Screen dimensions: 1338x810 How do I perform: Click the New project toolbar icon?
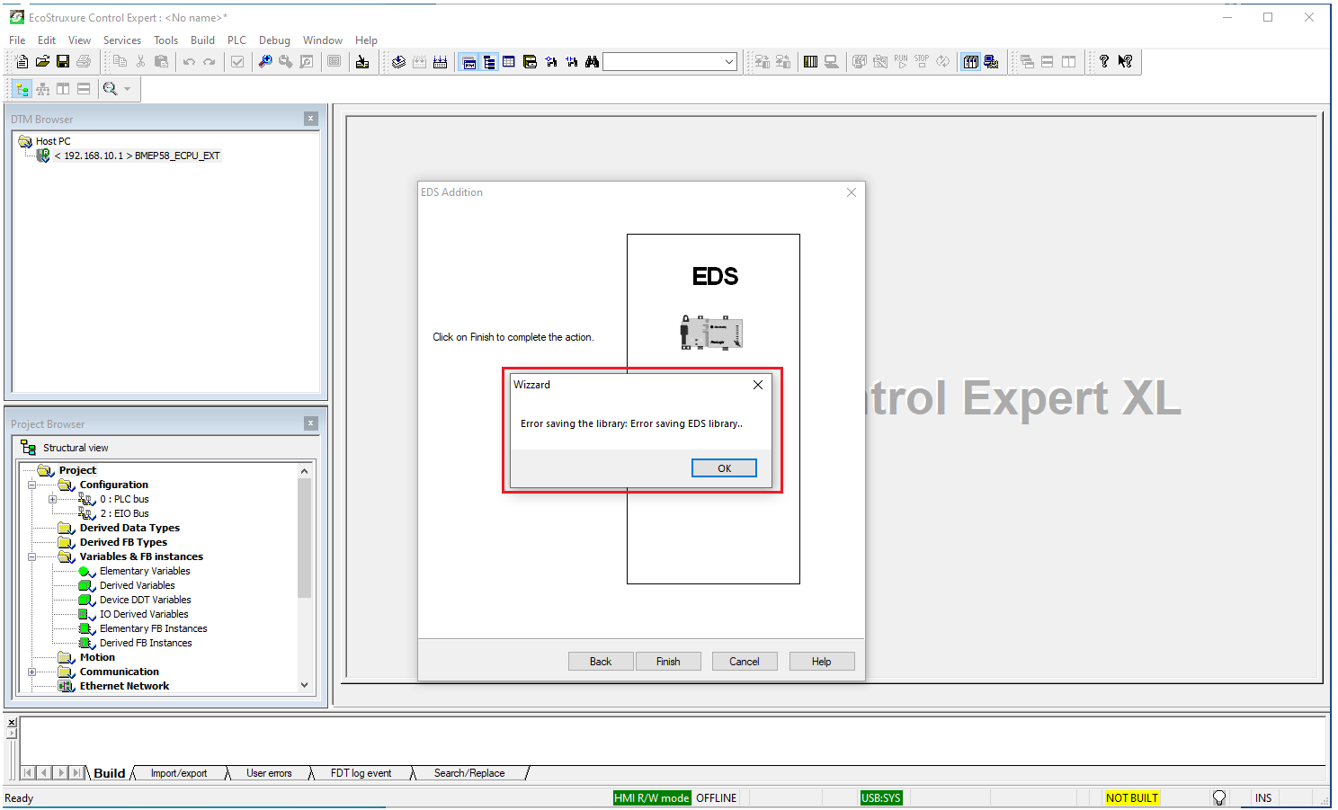coord(22,62)
